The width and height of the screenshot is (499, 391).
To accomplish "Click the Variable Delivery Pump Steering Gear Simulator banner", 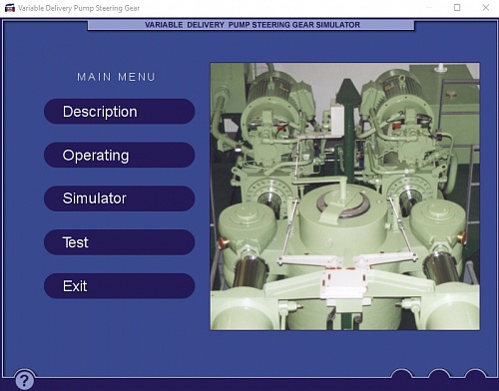I will click(251, 25).
